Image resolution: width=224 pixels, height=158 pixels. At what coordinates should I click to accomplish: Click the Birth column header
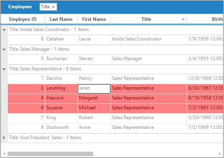click(205, 19)
